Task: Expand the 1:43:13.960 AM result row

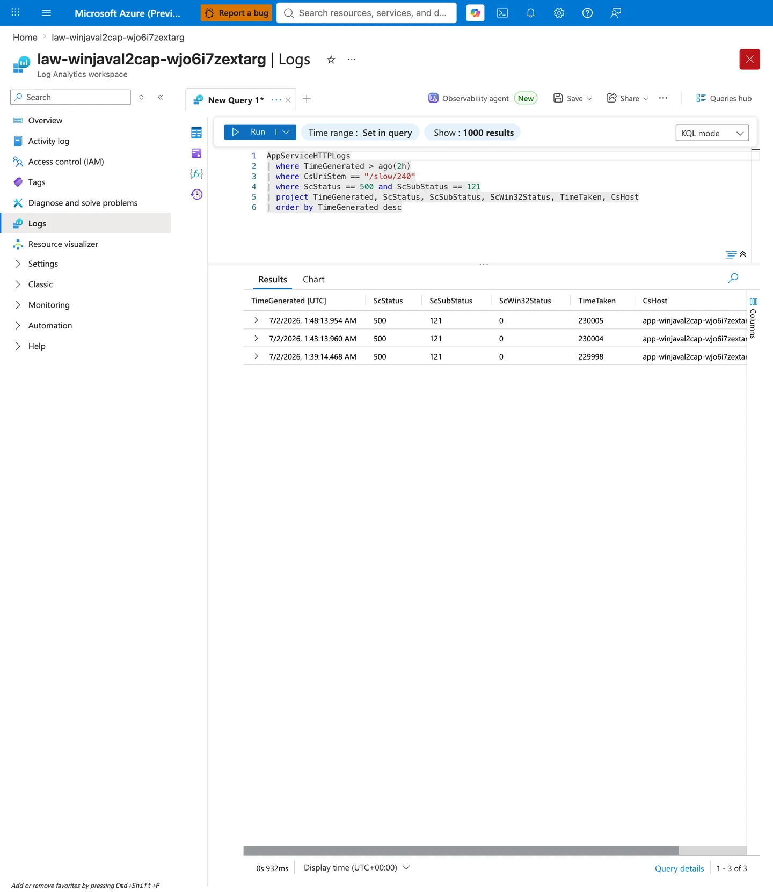Action: (256, 339)
